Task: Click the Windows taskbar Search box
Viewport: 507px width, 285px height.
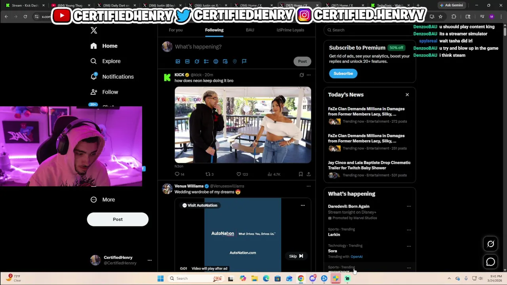Action: [196, 278]
